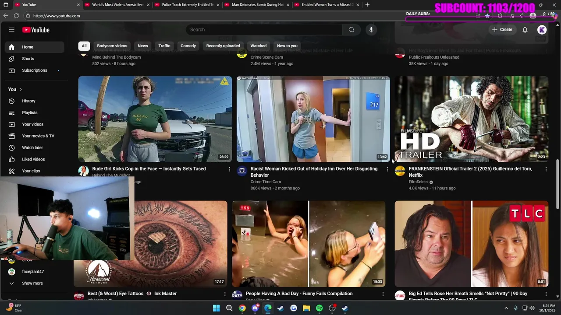
Task: Open FRANKENSTEIN Official Trailer 2 title
Action: click(x=470, y=172)
